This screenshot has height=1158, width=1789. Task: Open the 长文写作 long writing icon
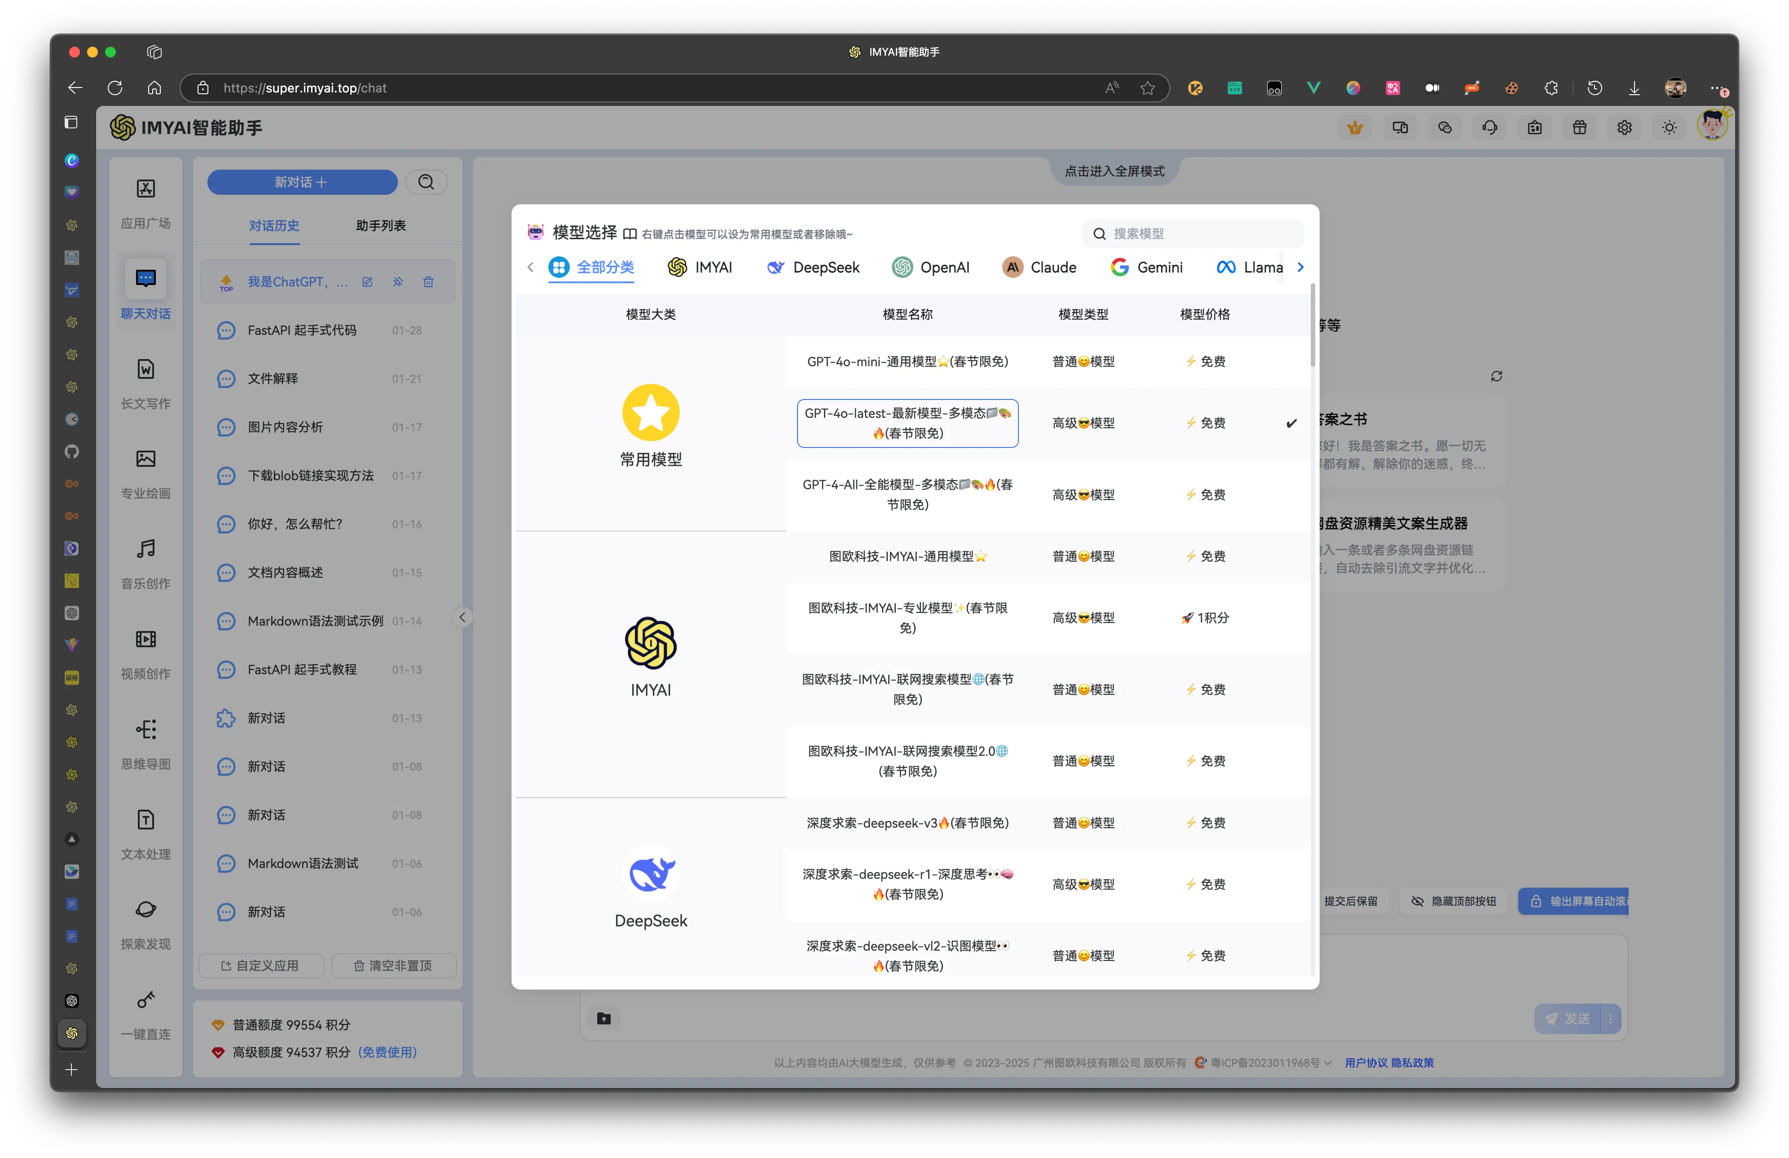click(146, 369)
